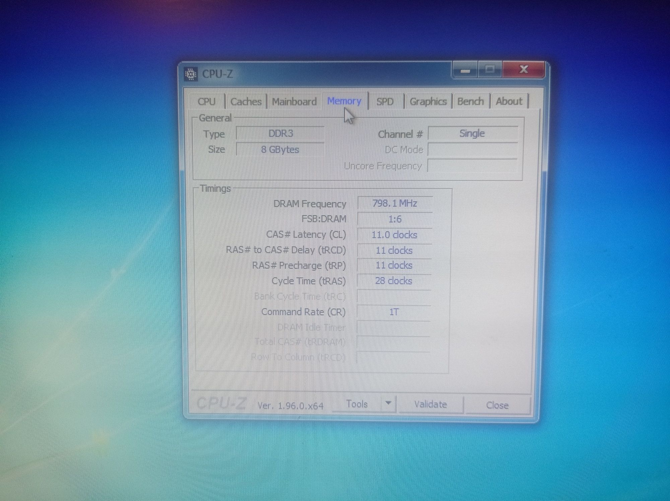Image resolution: width=670 pixels, height=501 pixels.
Task: Click the tRP 11 clocks value
Action: tap(394, 265)
